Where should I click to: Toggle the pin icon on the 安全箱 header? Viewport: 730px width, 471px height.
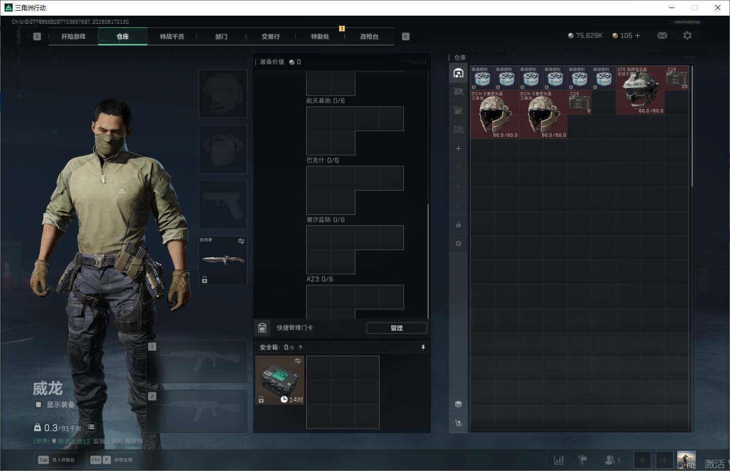click(423, 347)
